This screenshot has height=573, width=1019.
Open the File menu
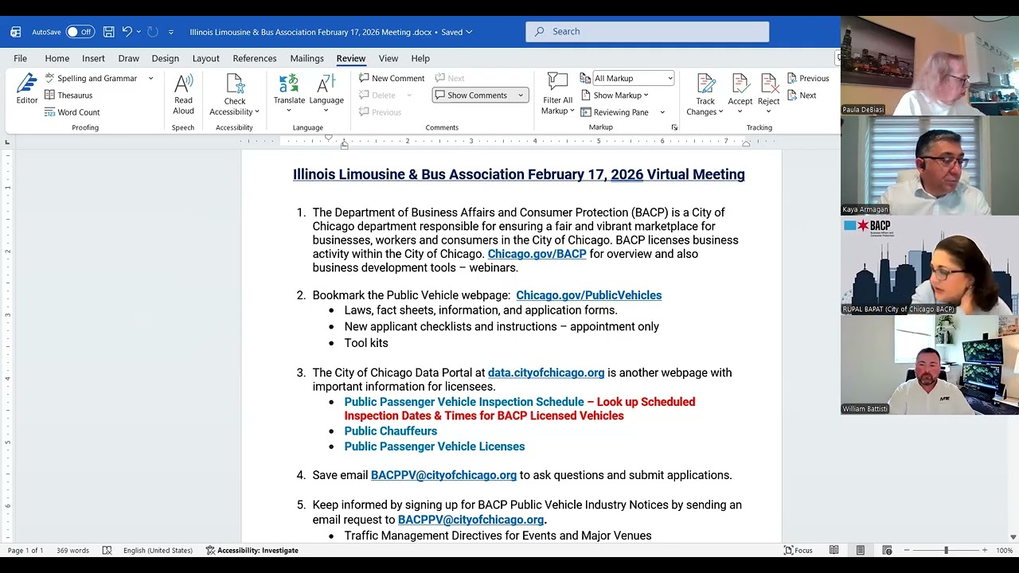coord(20,58)
